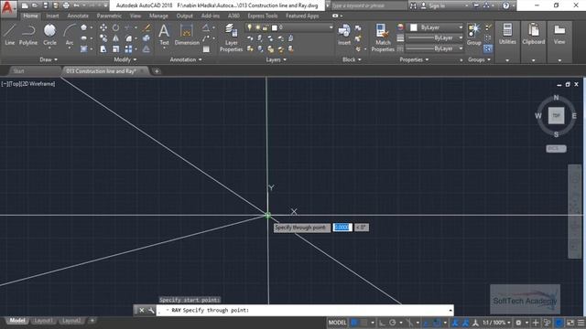The image size is (586, 329).
Task: Open the object color ByLayer dropdown
Action: tap(436, 27)
